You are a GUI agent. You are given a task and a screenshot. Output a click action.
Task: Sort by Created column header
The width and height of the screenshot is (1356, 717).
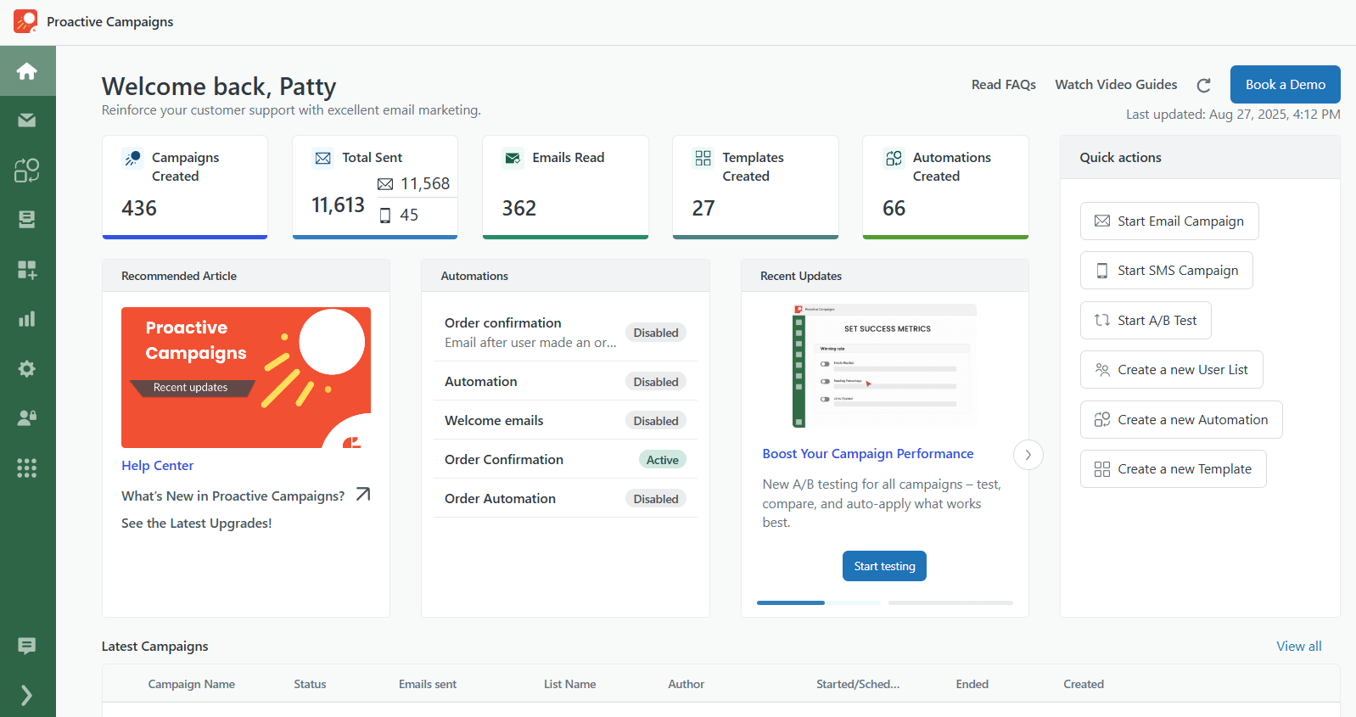coord(1084,684)
